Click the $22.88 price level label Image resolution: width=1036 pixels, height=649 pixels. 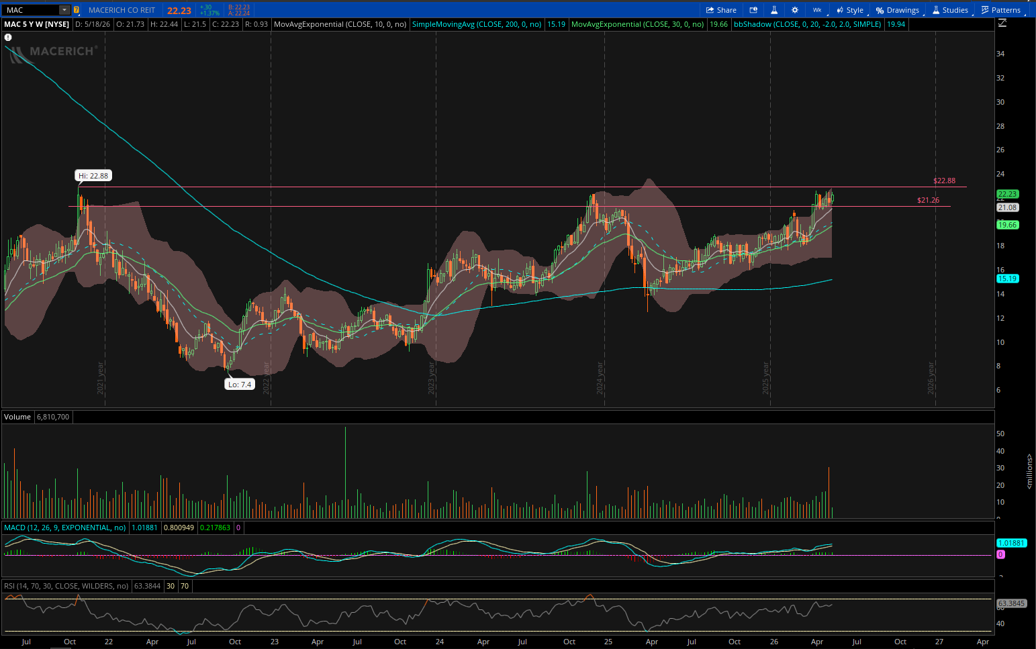(944, 181)
